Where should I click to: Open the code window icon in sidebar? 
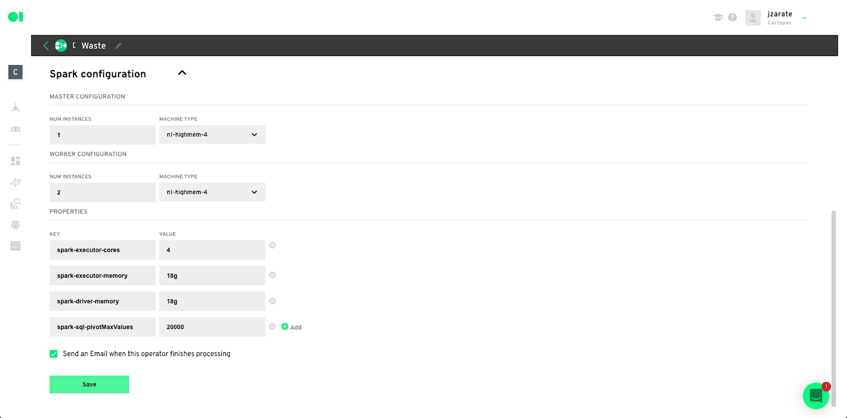pos(15,246)
